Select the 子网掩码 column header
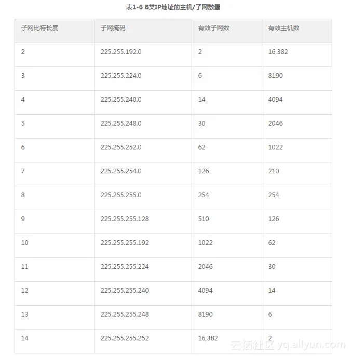 point(113,28)
